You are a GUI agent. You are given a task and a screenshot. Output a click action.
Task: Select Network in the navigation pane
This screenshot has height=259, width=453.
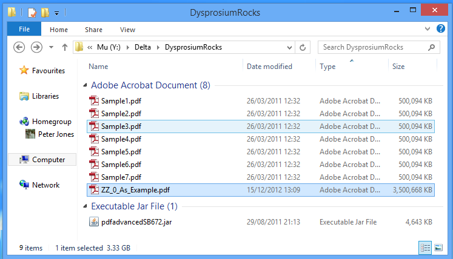click(45, 185)
